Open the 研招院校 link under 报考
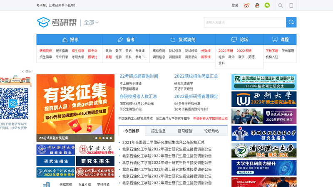 (x=46, y=51)
